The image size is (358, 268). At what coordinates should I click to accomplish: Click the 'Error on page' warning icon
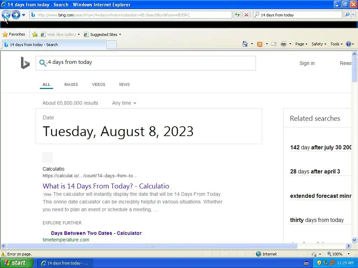(3, 254)
